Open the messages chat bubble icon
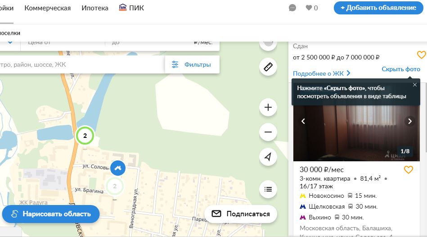The height and width of the screenshot is (237, 427). click(292, 8)
